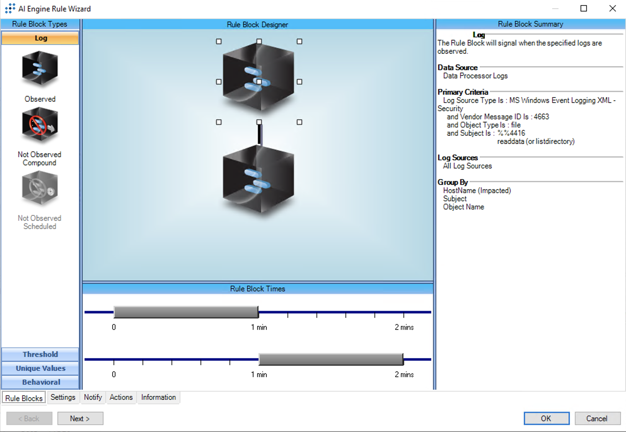The image size is (626, 432).
Task: Click the second rule block time bar
Action: pos(331,359)
